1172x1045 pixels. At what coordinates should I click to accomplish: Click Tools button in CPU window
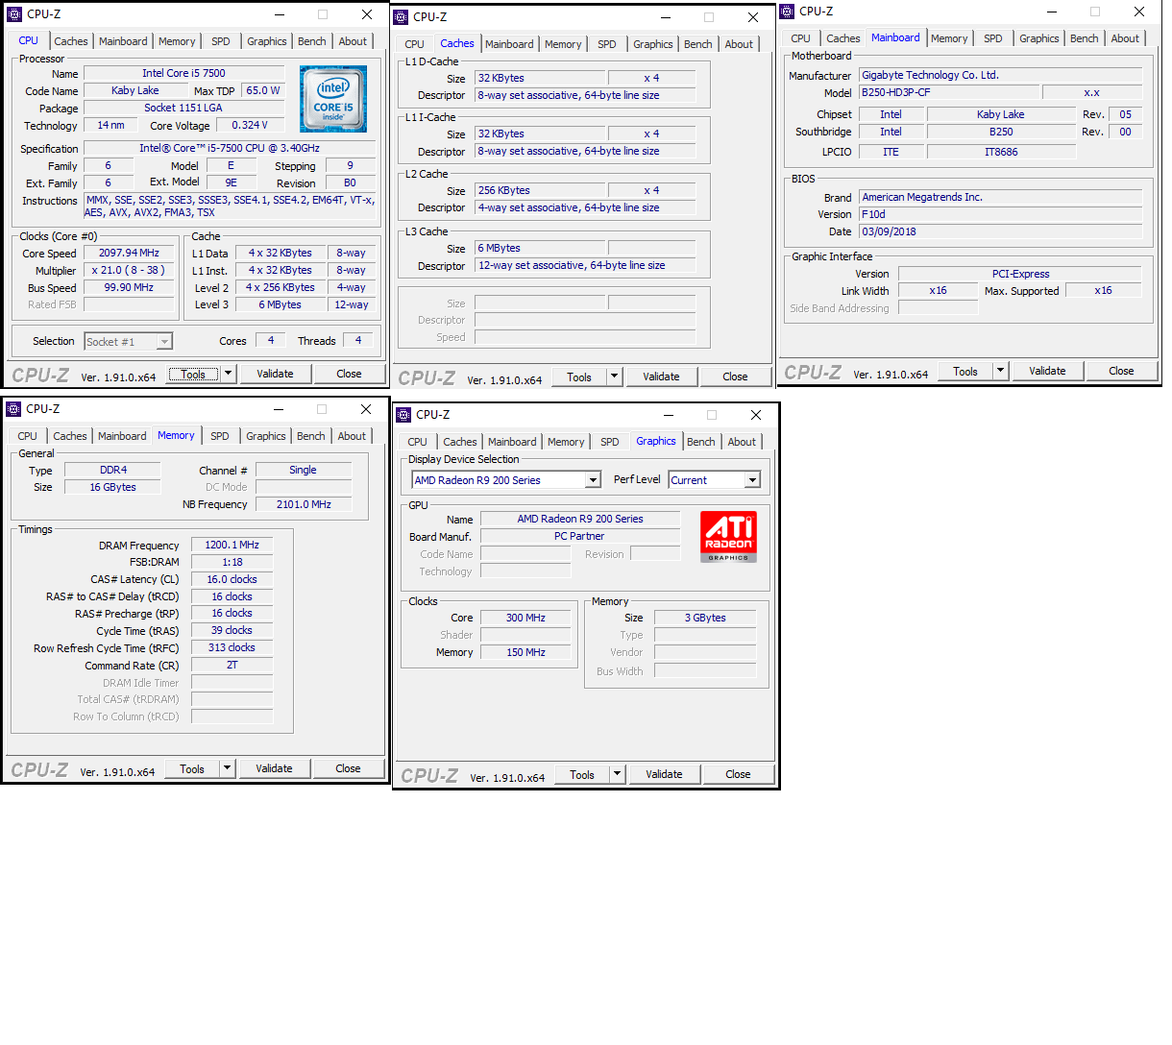(193, 375)
